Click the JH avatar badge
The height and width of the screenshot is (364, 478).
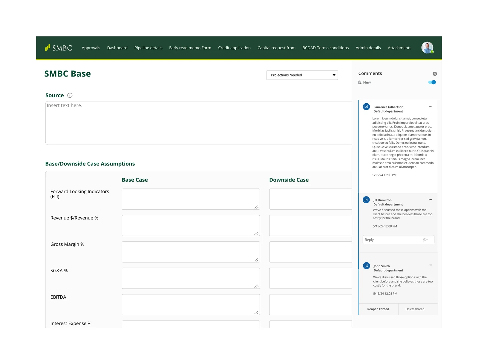click(366, 200)
